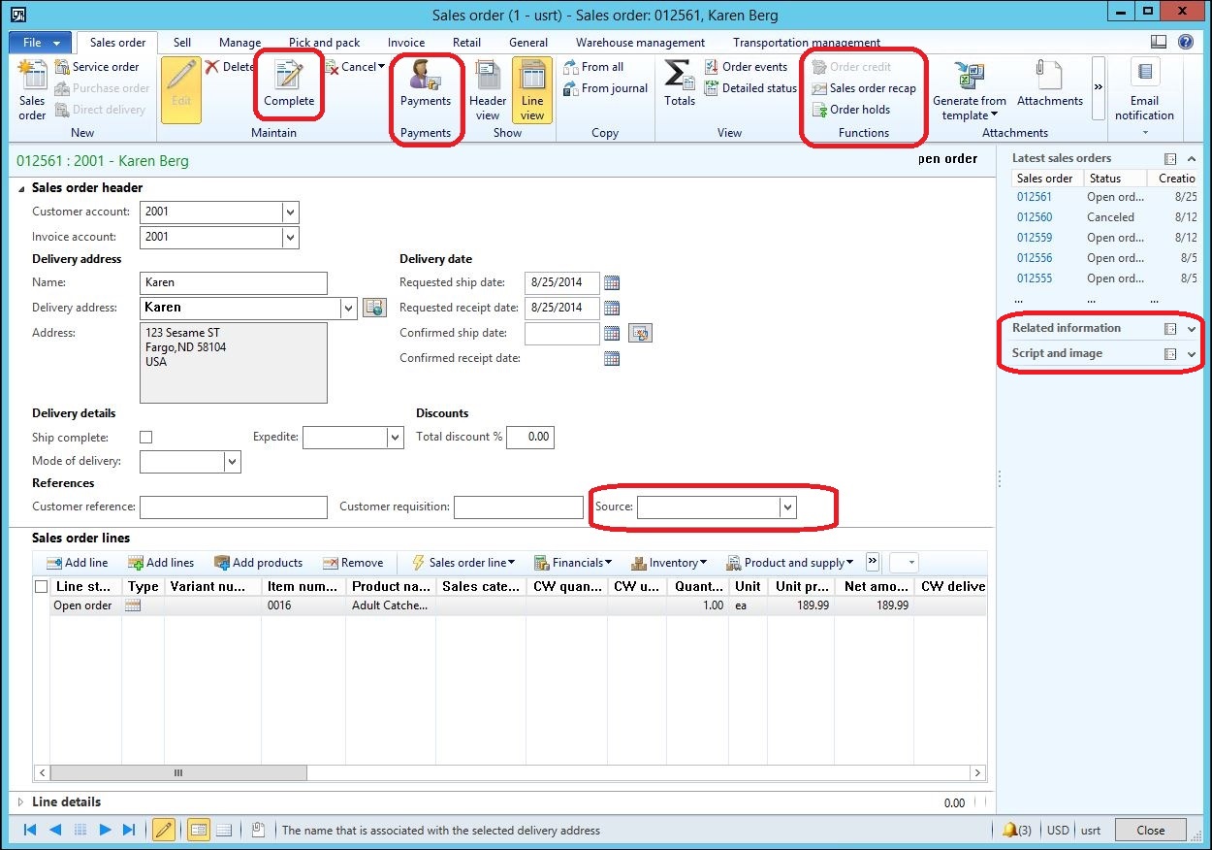Open the Payments icon in ribbon
The image size is (1212, 850).
[425, 77]
